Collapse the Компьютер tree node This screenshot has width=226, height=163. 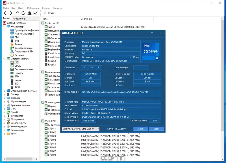pos(4,27)
